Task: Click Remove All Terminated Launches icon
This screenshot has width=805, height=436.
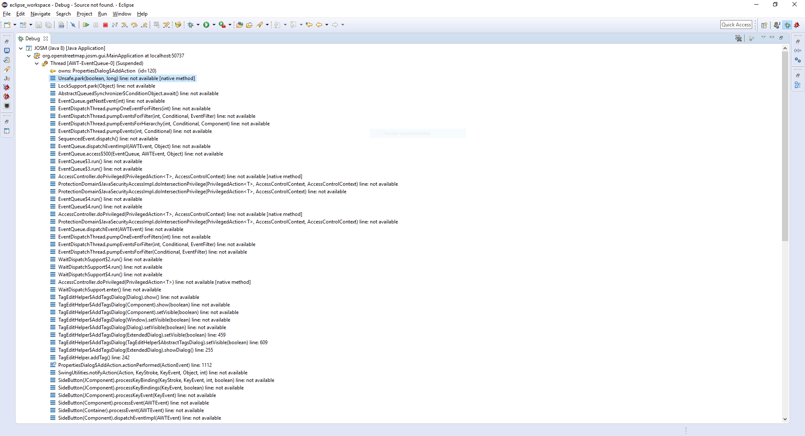Action: tap(738, 38)
